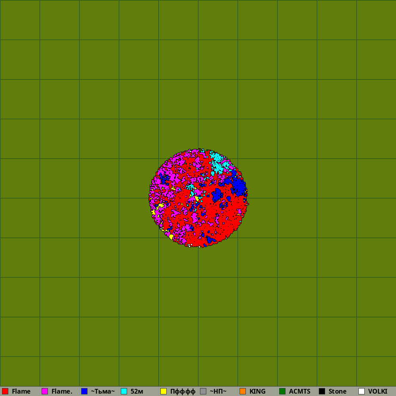Click the magenta Flame. color swatch
Screen dimensions: 396x396
[45, 391]
